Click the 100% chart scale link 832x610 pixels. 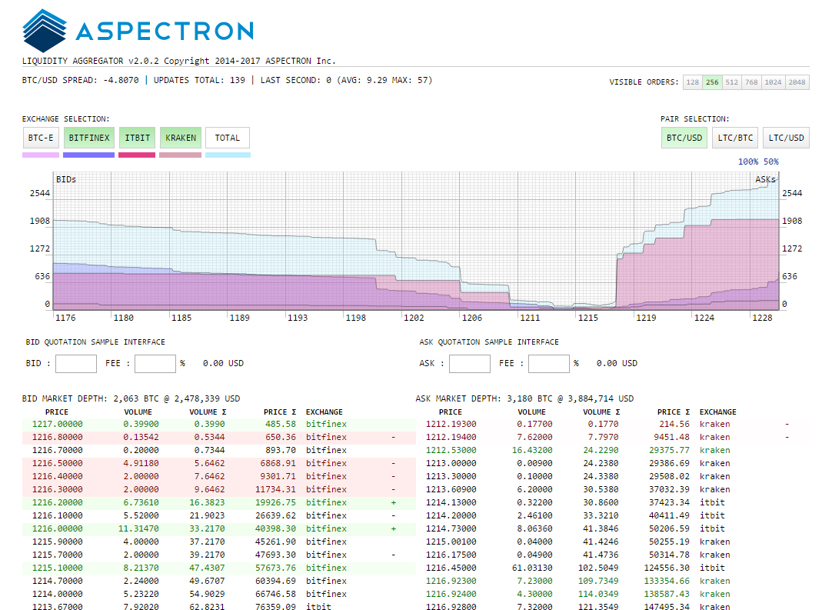point(748,162)
